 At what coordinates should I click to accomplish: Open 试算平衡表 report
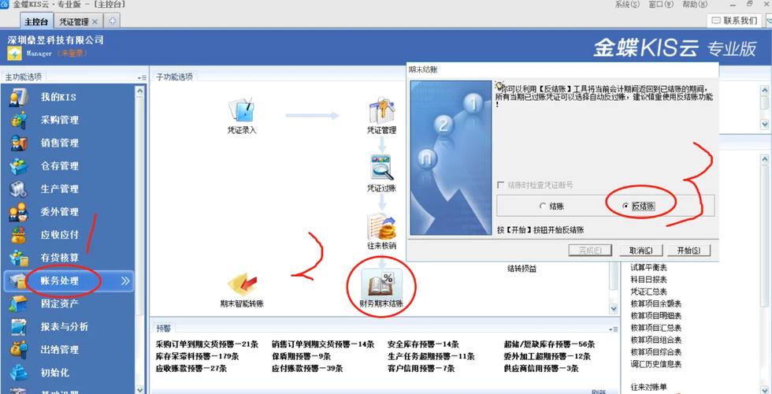click(649, 267)
